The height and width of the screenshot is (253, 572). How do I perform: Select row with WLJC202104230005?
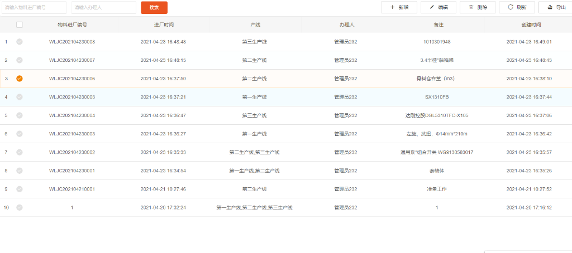pyautogui.click(x=72, y=97)
